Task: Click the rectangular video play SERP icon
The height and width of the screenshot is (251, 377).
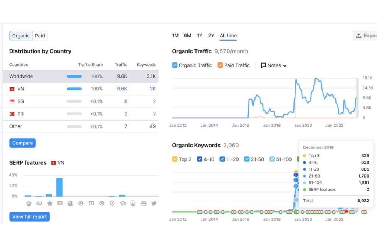Action: click(91, 204)
